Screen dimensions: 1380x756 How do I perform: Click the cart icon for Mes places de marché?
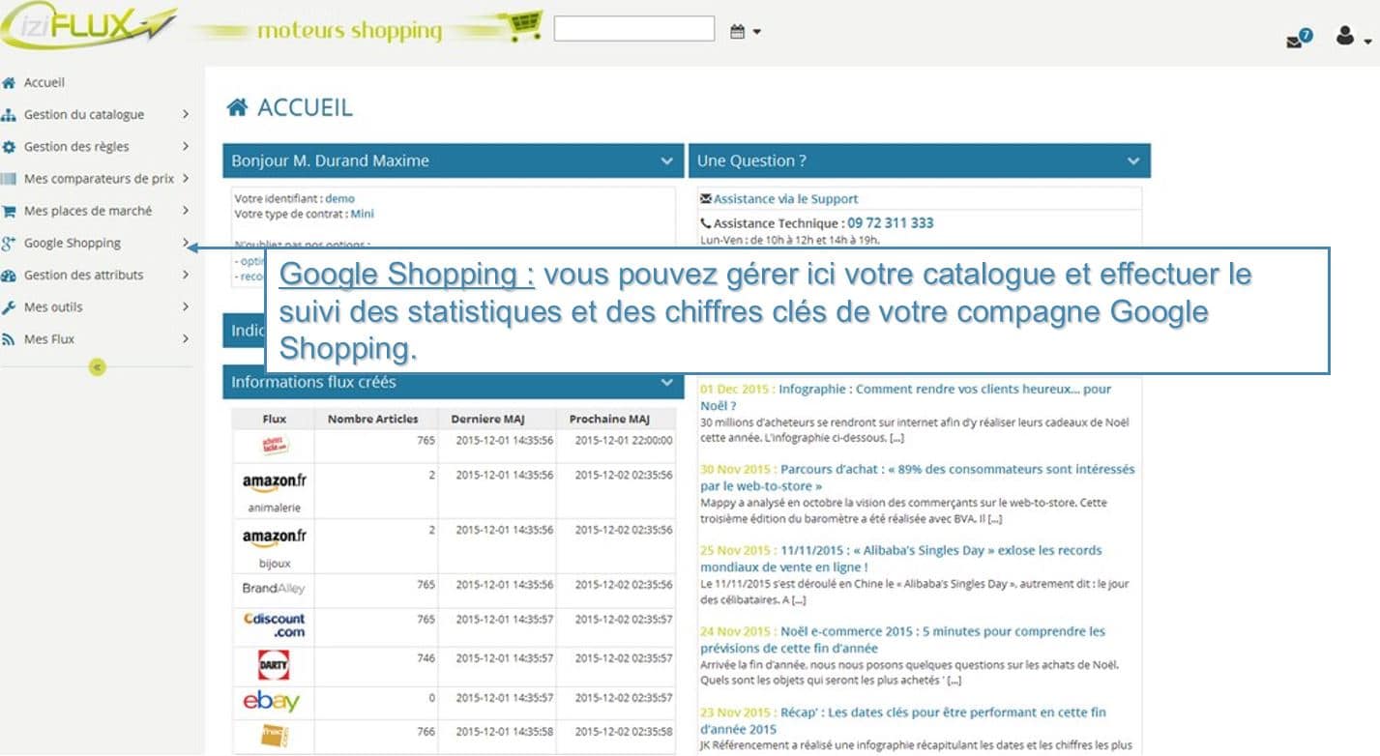pyautogui.click(x=9, y=211)
